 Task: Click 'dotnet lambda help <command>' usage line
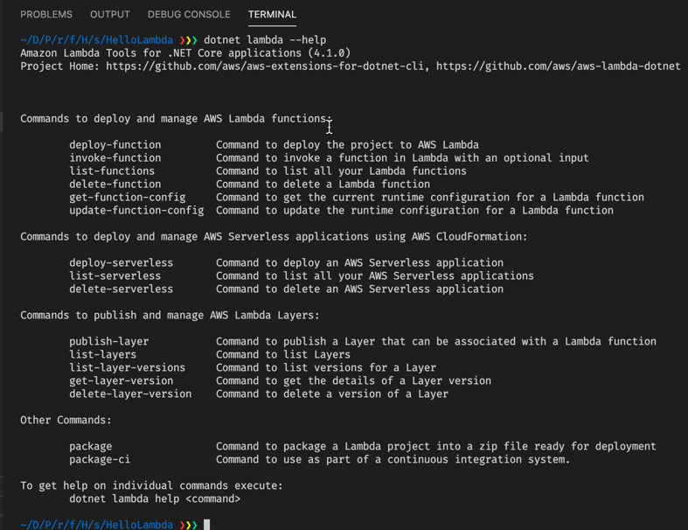pyautogui.click(x=155, y=499)
